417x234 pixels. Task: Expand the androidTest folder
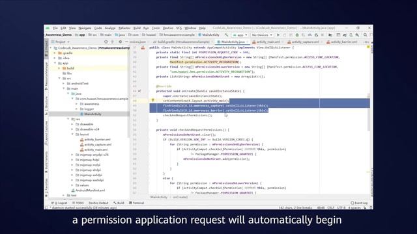(x=64, y=83)
